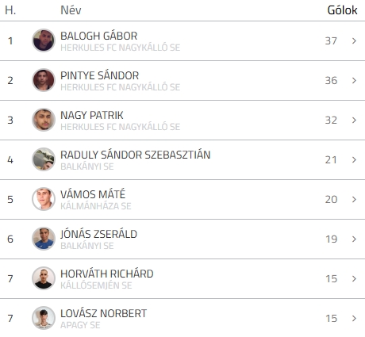Open the BALOGH GÁBOR player name link
The width and height of the screenshot is (365, 337).
(x=99, y=36)
